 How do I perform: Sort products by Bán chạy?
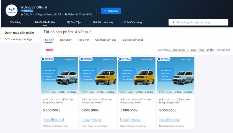pos(66,40)
